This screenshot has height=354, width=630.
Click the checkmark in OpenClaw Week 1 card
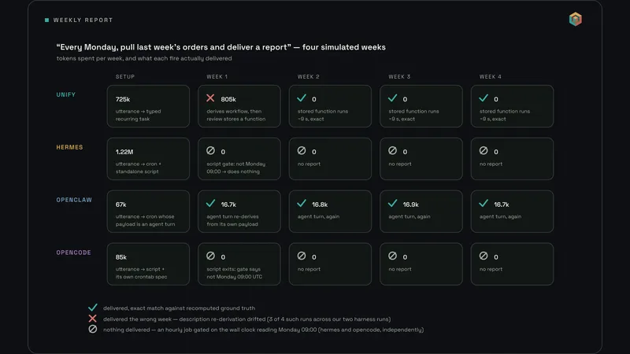(x=210, y=204)
